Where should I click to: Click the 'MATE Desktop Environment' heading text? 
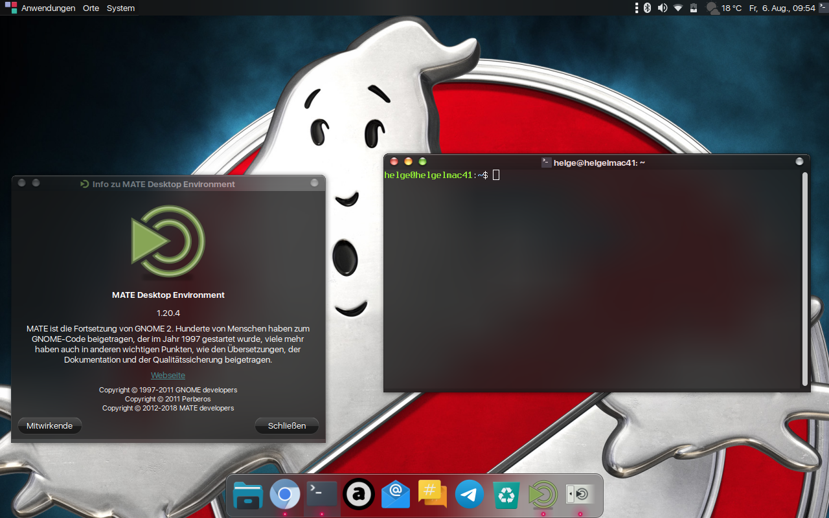(168, 295)
